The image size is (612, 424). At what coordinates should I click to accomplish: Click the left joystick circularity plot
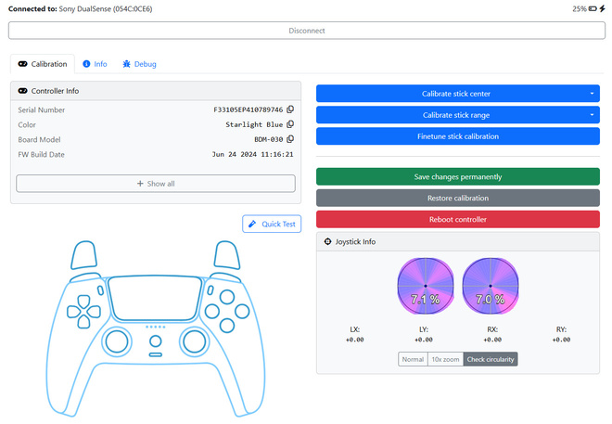(426, 286)
